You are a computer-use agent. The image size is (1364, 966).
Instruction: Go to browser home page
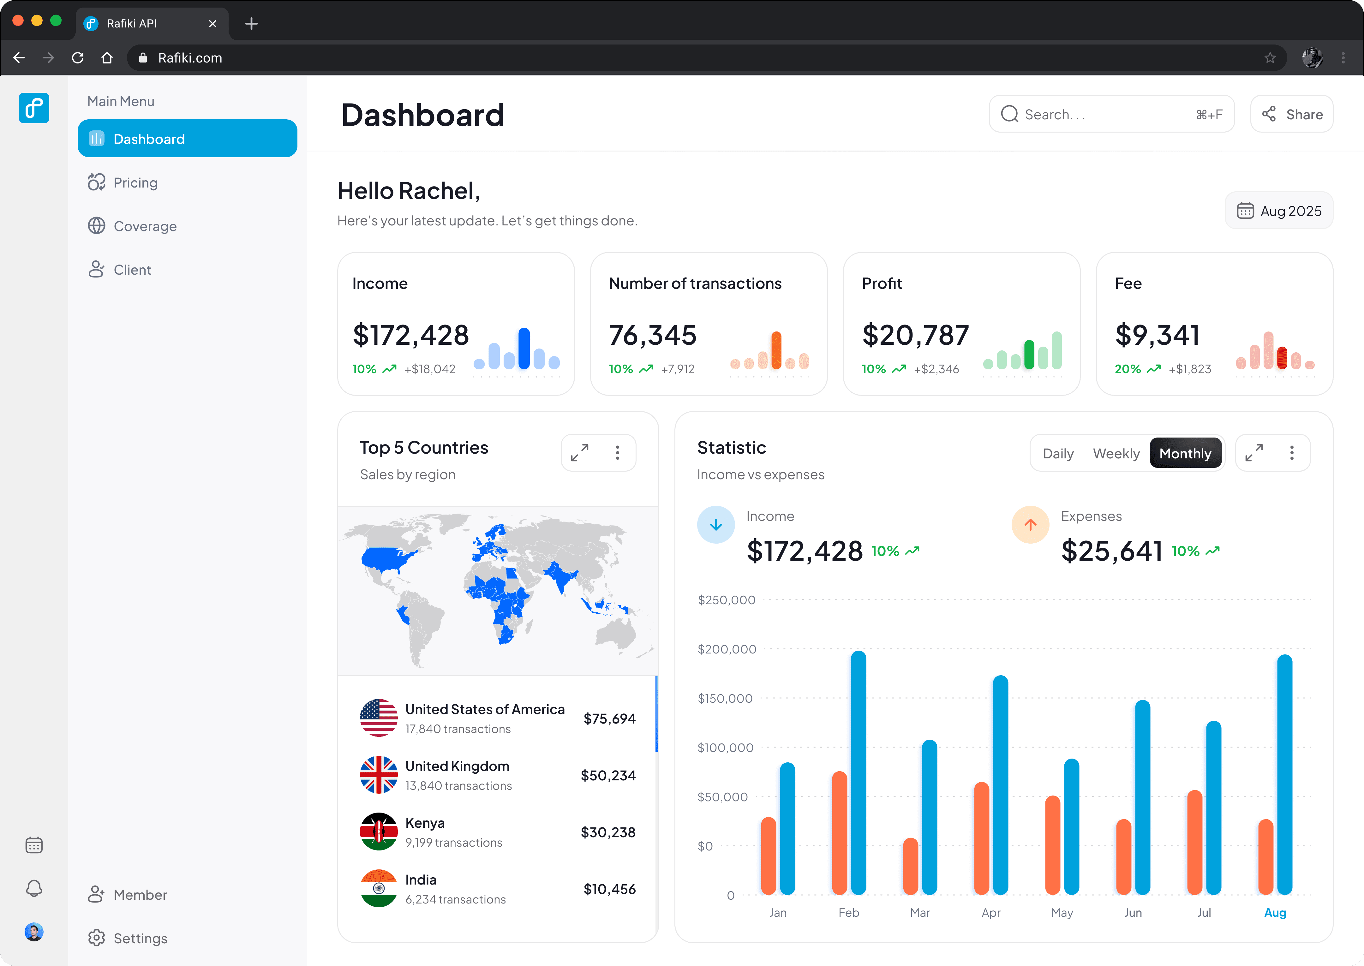point(107,58)
